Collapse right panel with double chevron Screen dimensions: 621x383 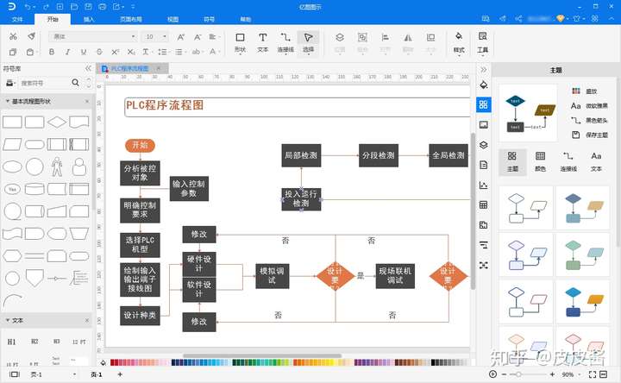pyautogui.click(x=484, y=70)
